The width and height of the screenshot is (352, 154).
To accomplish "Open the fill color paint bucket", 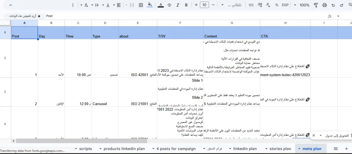I will [x=150, y=5].
